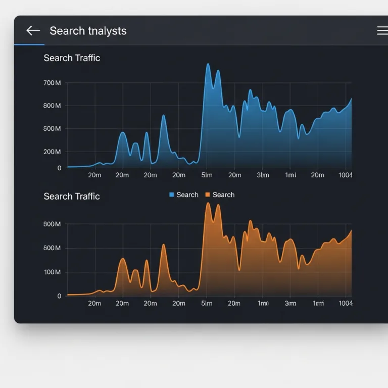
Task: Select the Search label beside orange swatch
Action: (x=223, y=195)
